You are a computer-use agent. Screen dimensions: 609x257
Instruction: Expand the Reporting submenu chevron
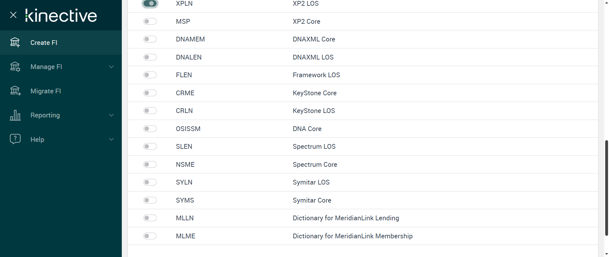click(111, 115)
